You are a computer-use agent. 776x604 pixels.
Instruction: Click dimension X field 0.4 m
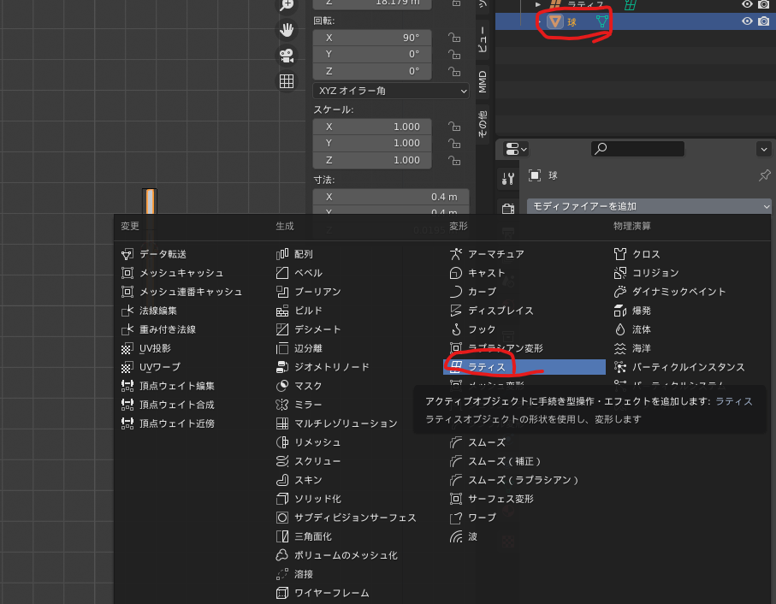click(391, 197)
